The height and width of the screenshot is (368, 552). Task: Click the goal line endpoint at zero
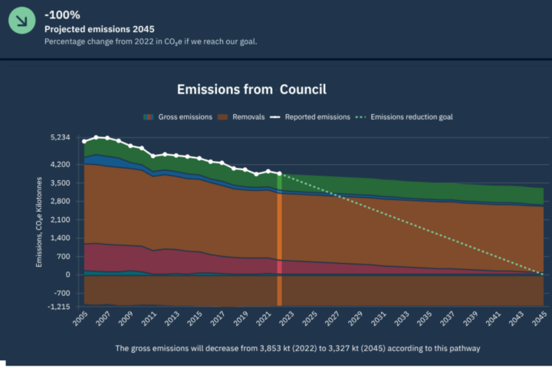pyautogui.click(x=542, y=274)
